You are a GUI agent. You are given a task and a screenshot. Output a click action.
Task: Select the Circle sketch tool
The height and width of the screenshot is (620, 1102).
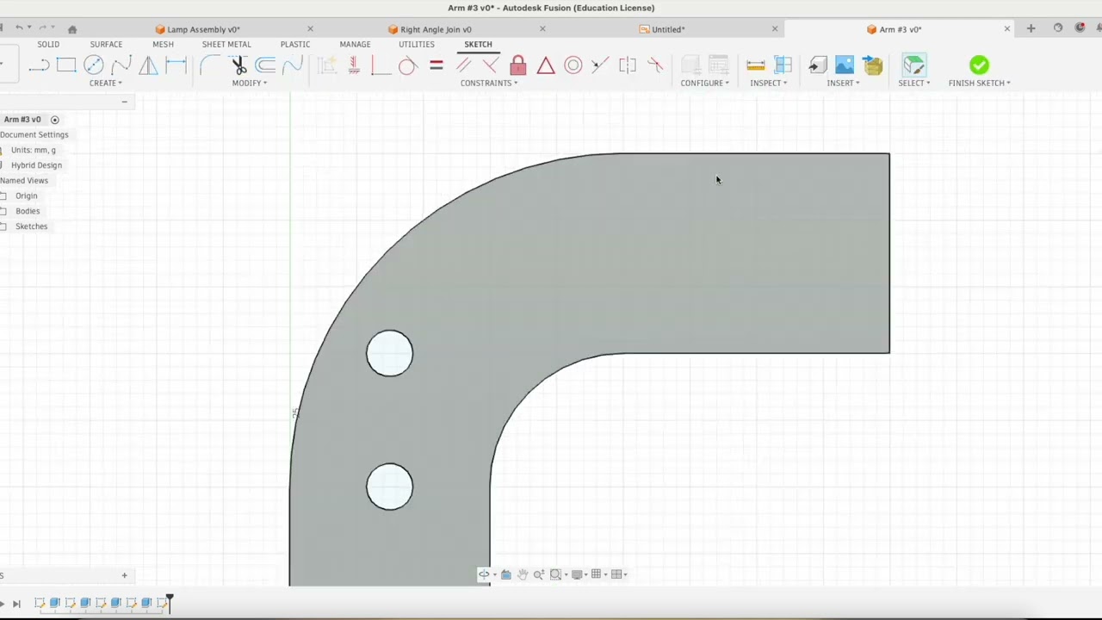pyautogui.click(x=94, y=65)
